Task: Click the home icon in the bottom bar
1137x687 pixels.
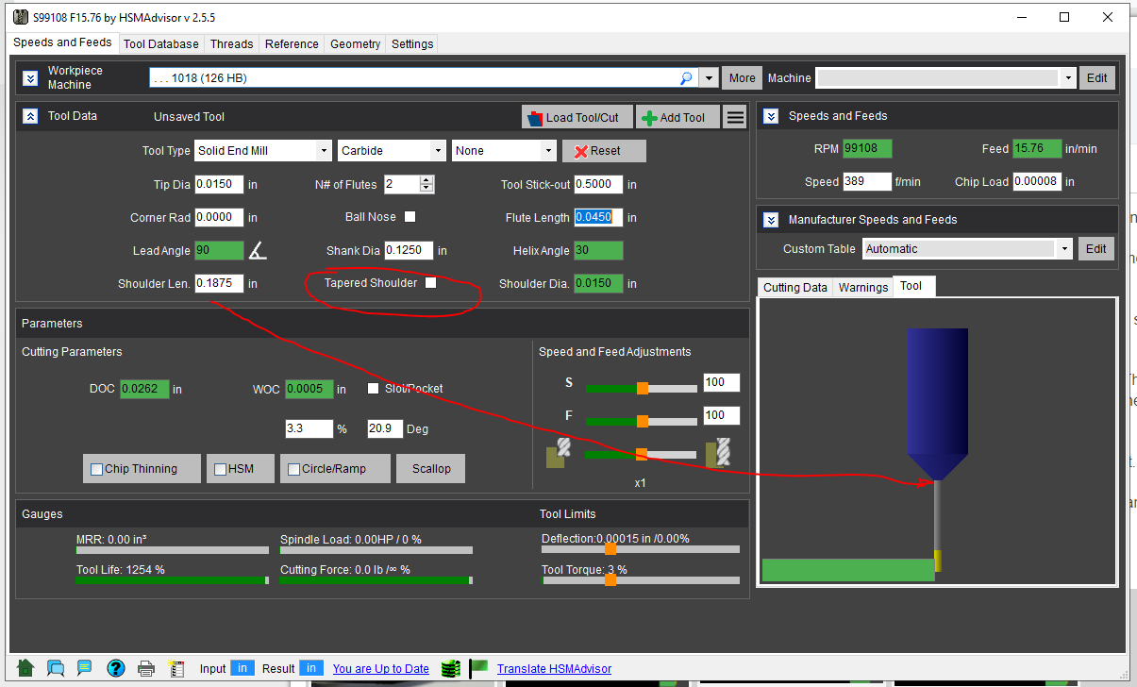Action: tap(25, 668)
